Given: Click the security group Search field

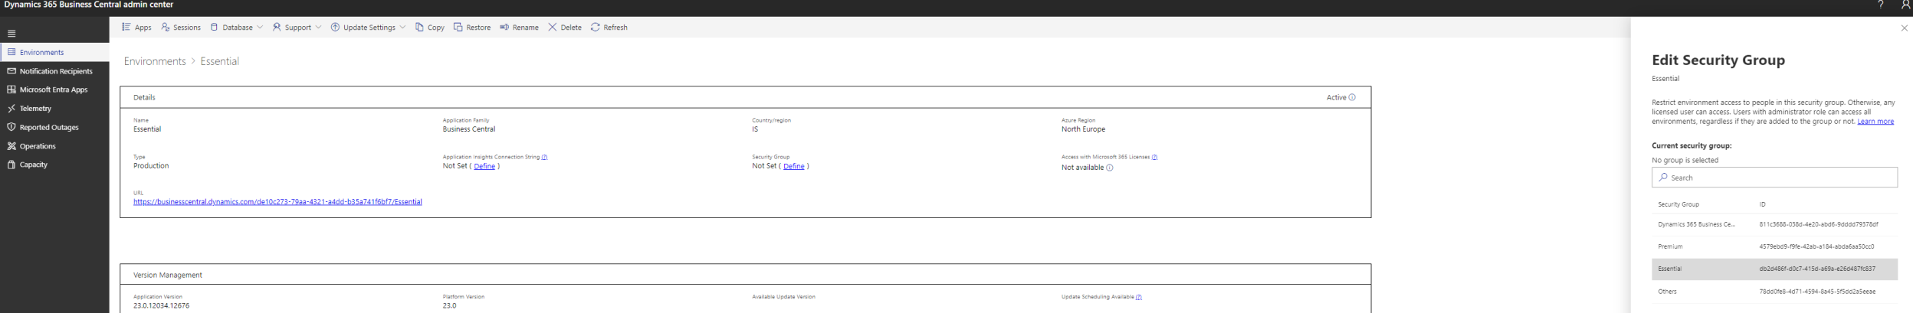Looking at the screenshot, I should [1774, 178].
